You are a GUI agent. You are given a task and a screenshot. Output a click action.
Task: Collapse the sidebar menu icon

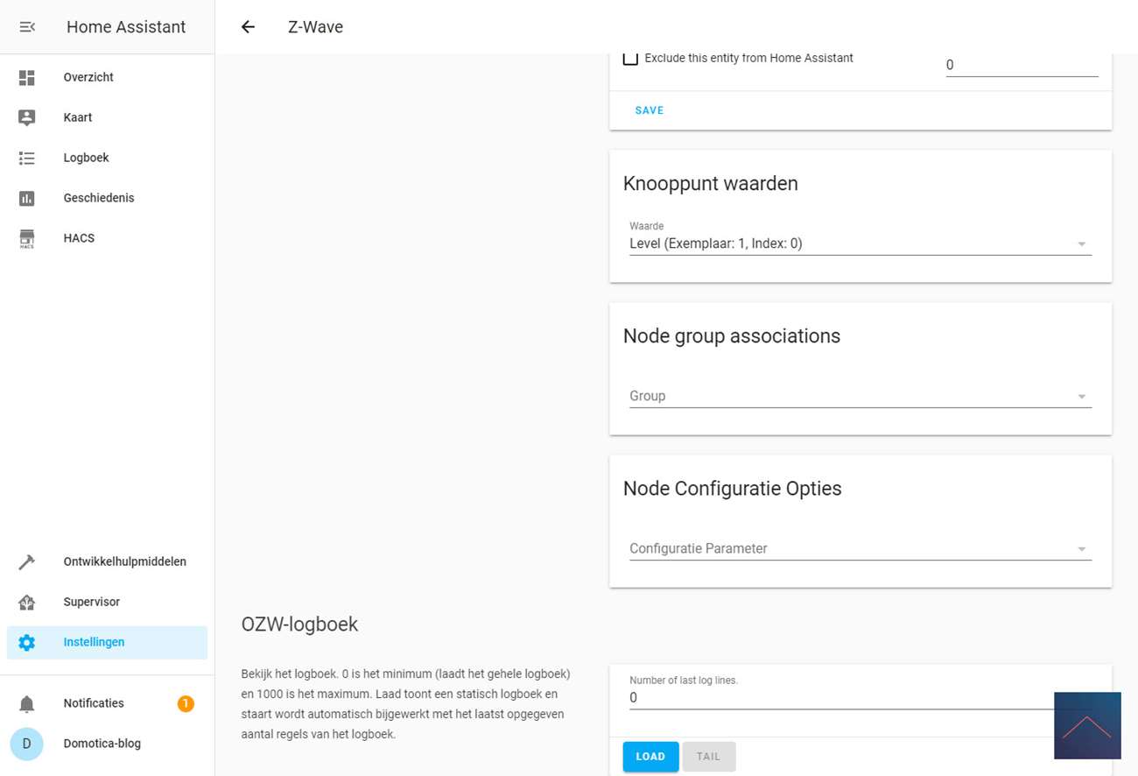pyautogui.click(x=27, y=27)
